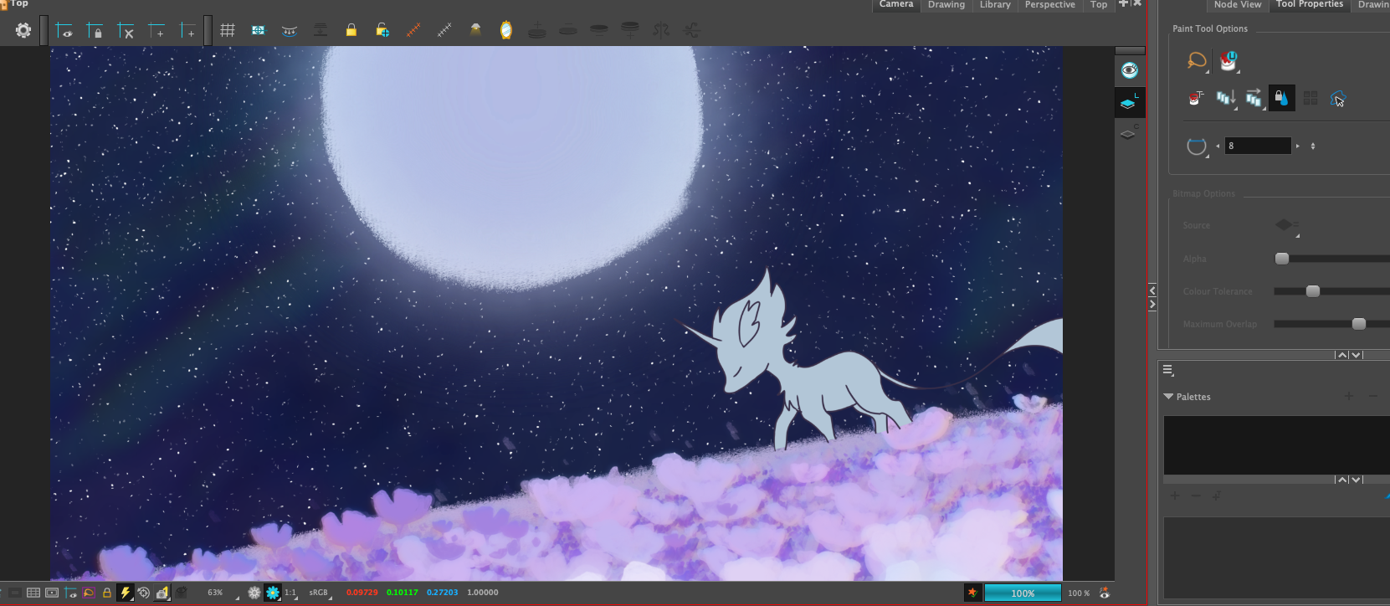Click the blue value 0.27203
Image resolution: width=1390 pixels, height=606 pixels.
(443, 593)
